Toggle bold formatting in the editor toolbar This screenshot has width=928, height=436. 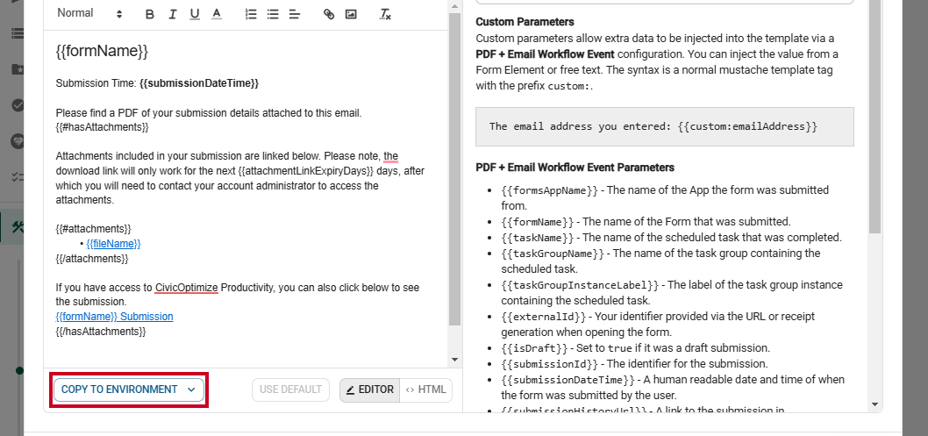coord(150,14)
